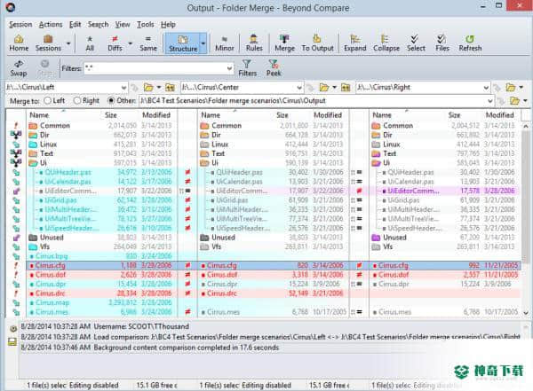The width and height of the screenshot is (533, 391).
Task: Open the Search menu
Action: 98,25
